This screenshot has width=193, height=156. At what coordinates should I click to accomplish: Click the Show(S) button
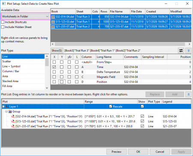tap(57, 50)
